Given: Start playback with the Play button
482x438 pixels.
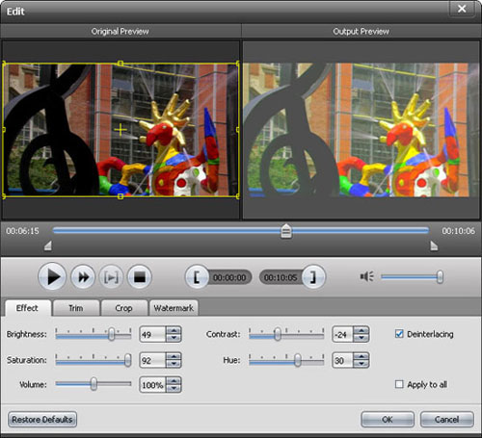Looking at the screenshot, I should (x=52, y=276).
